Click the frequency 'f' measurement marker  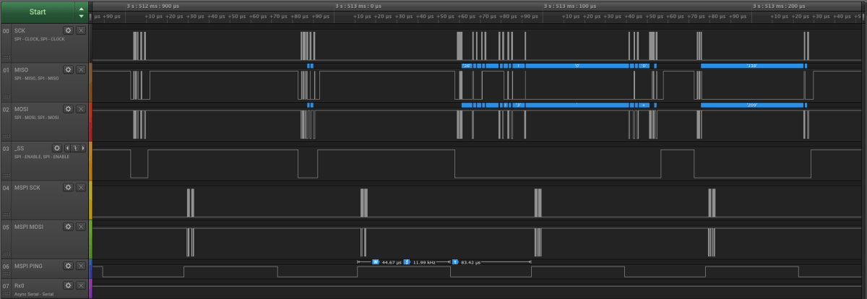tap(407, 262)
